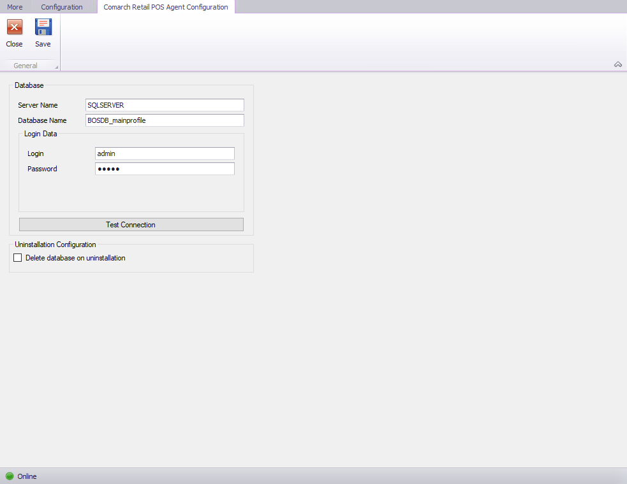Viewport: 627px width, 484px height.
Task: Click the Database group heading
Action: pos(29,85)
